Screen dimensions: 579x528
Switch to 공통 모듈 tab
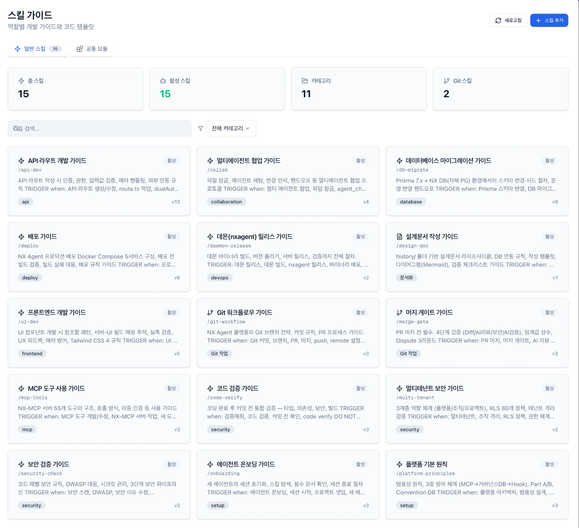tap(92, 49)
